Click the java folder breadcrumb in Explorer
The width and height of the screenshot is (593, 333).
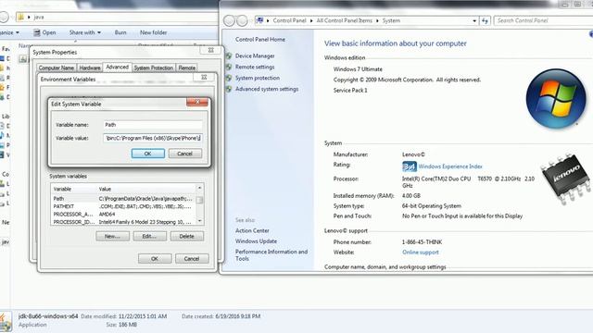(x=39, y=17)
